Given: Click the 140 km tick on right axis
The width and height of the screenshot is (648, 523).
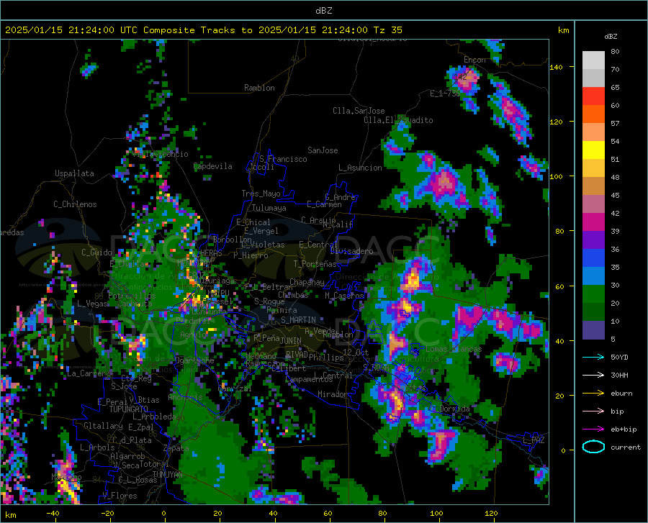Looking at the screenshot, I should coord(556,67).
